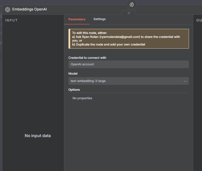Viewport: 202px width, 171px height.
Task: Click the Embeddings OpenAI node title
Action: (29, 9)
